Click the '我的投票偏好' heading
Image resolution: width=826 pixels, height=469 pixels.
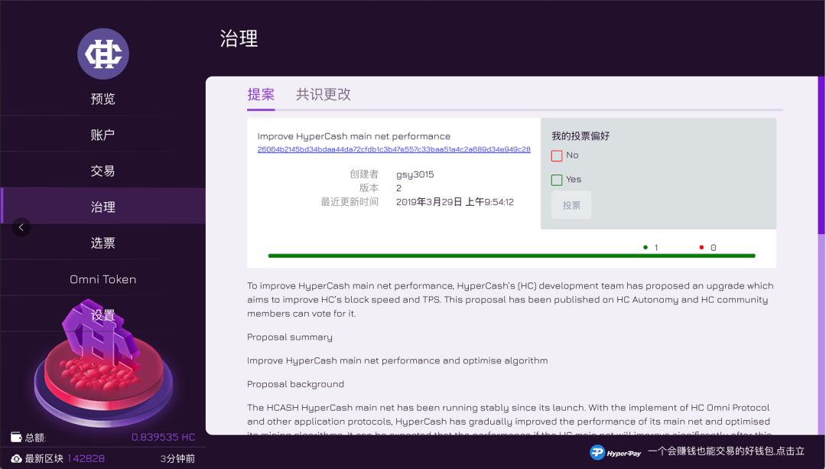(x=580, y=136)
